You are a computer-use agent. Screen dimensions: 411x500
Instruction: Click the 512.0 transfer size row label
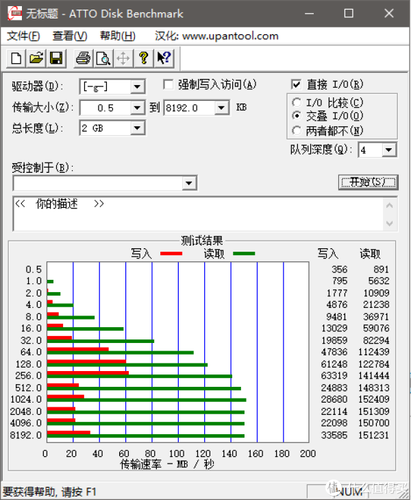point(28,388)
